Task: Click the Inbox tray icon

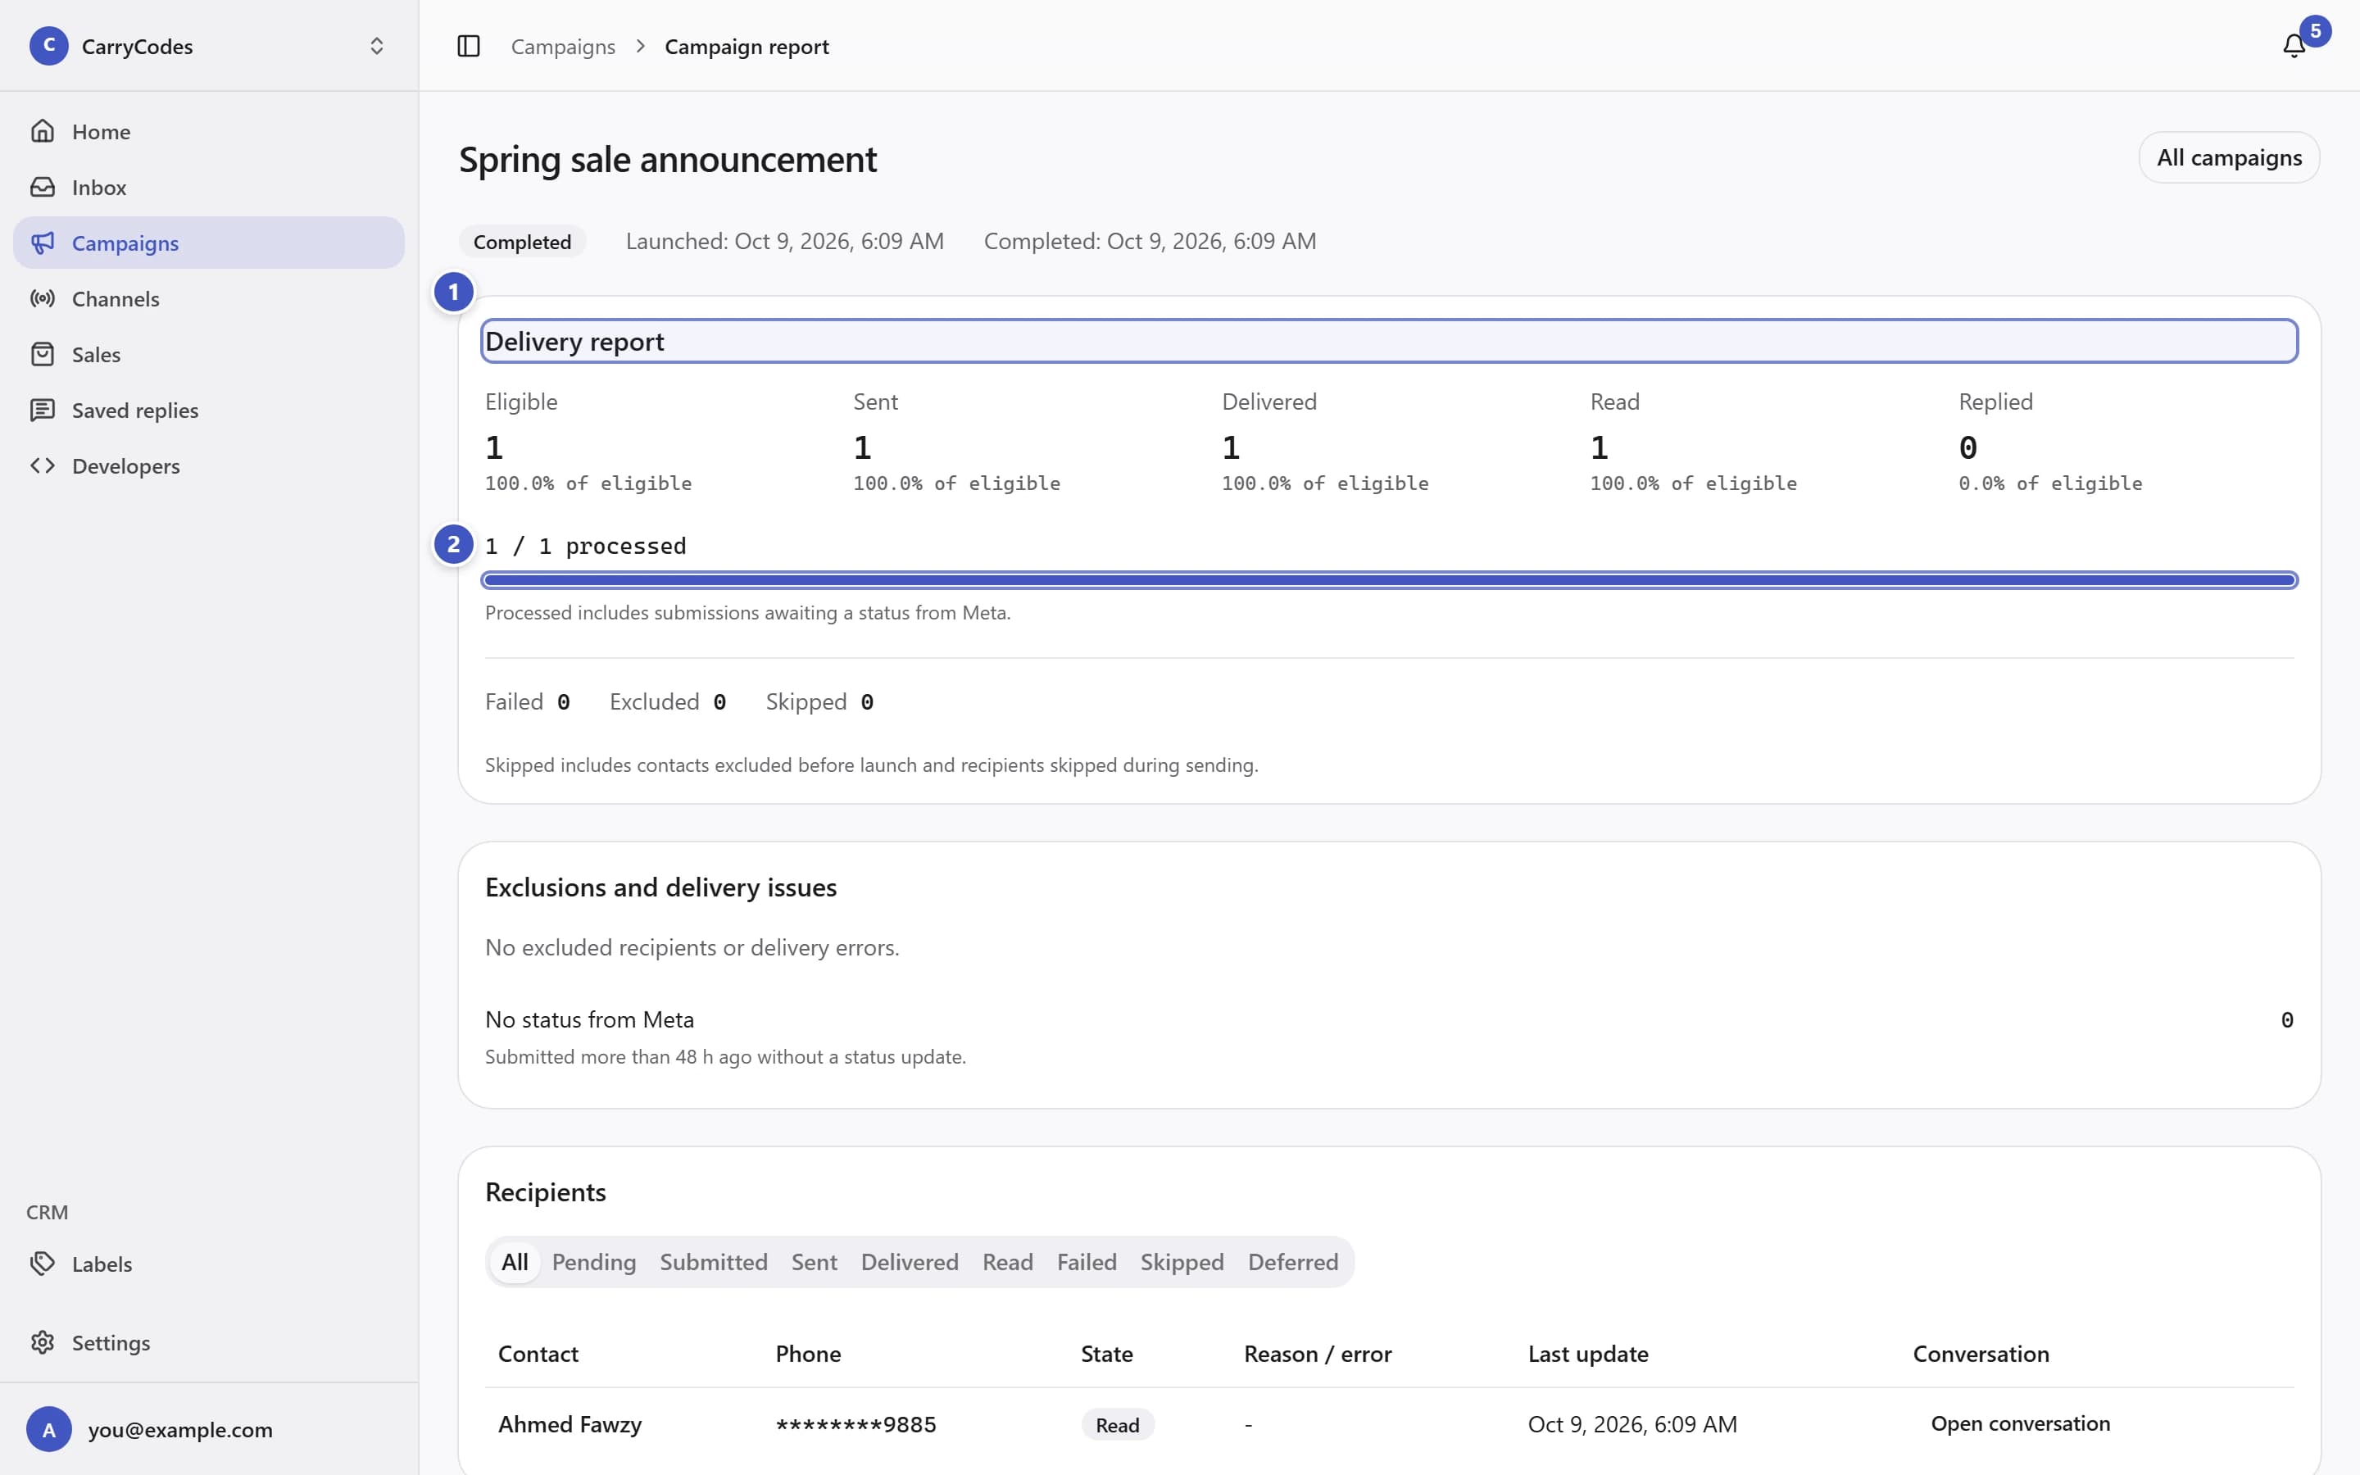Action: point(42,186)
